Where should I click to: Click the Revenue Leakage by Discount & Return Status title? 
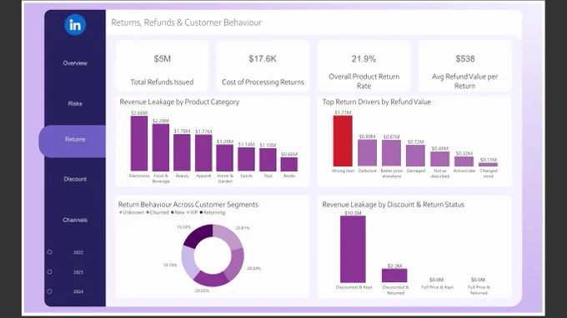393,204
